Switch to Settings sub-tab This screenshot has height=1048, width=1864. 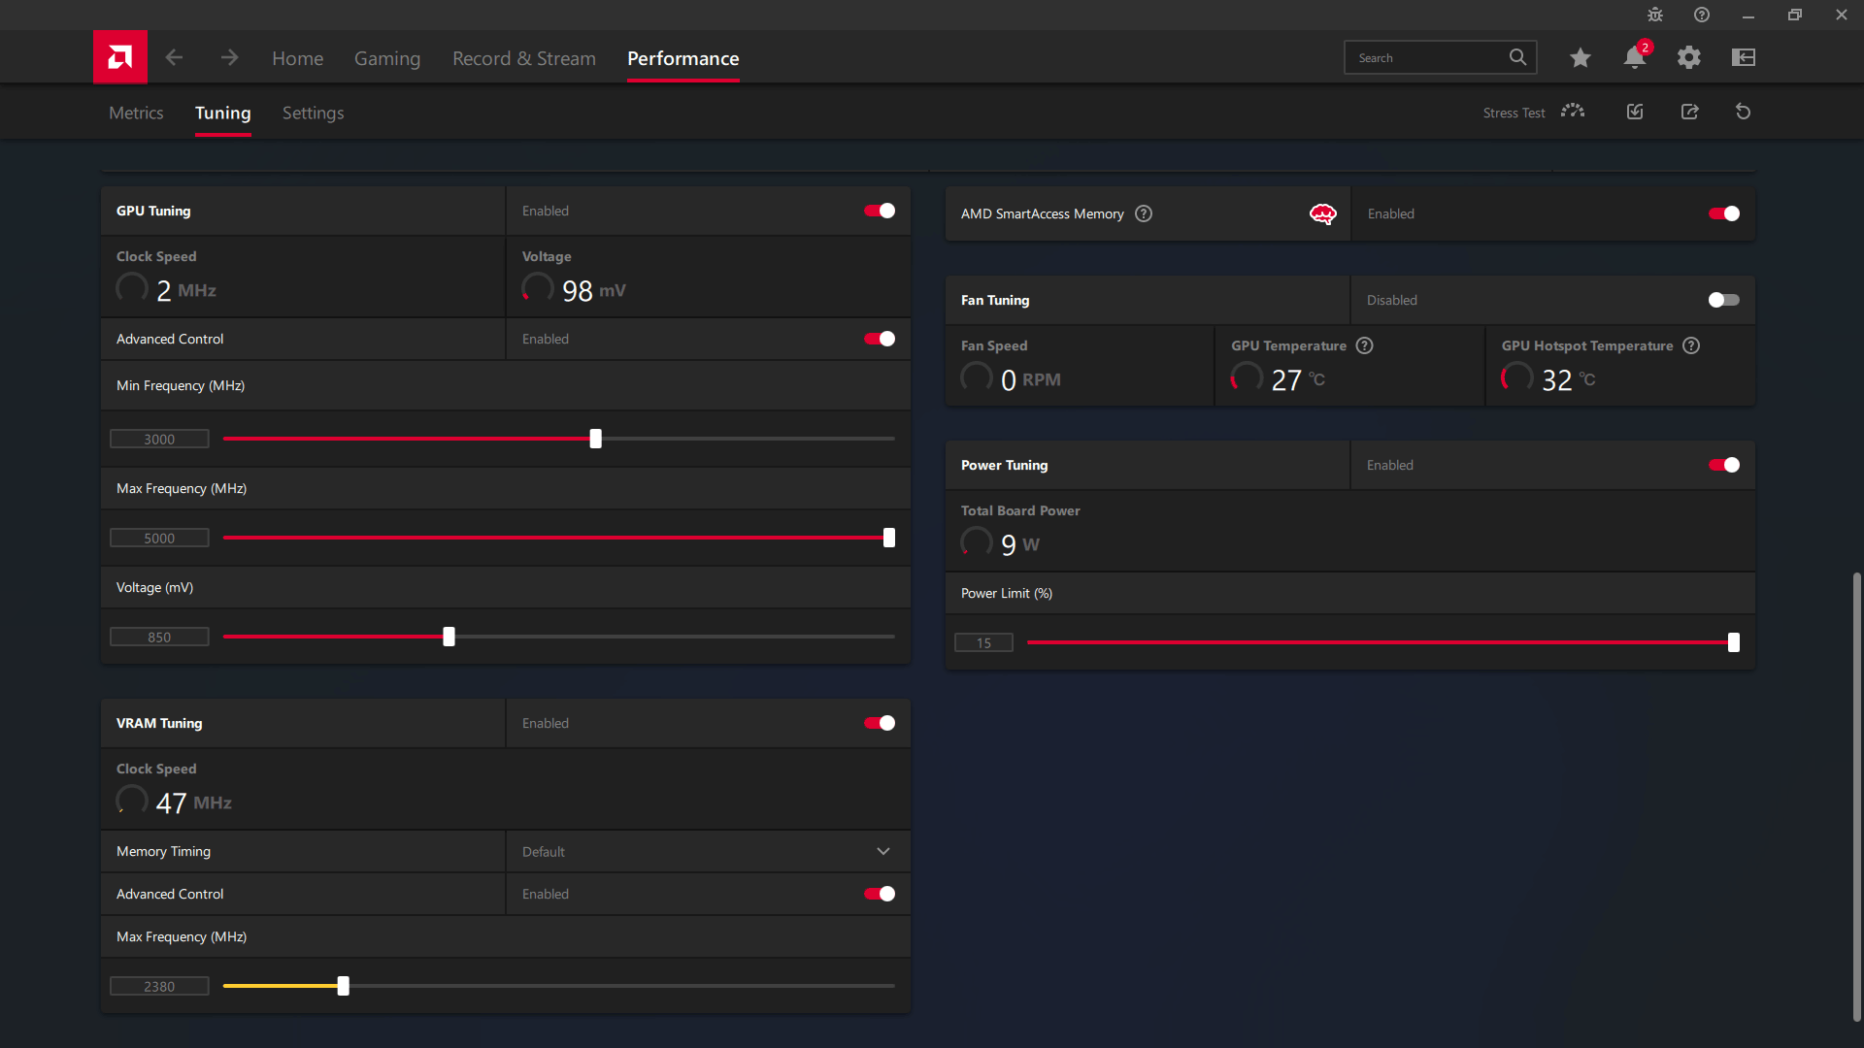click(x=313, y=113)
